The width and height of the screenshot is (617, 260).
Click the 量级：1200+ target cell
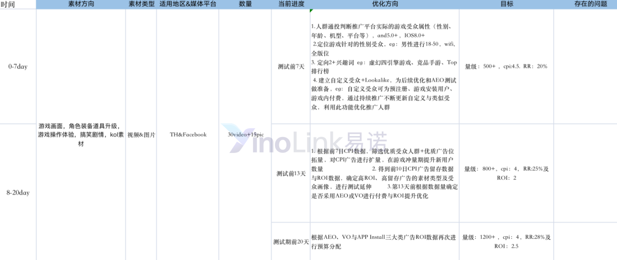[x=506, y=242]
